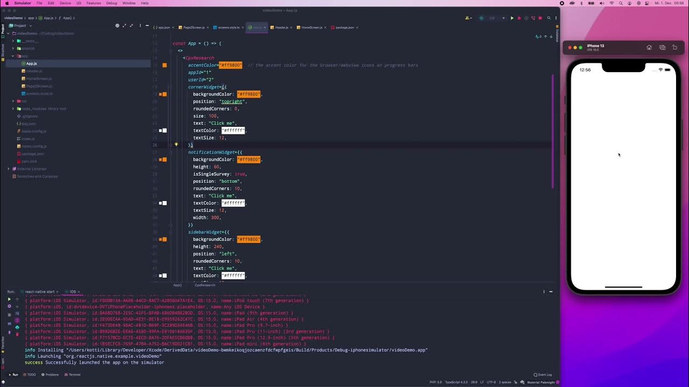Expand External Libraries node
Viewport: 689px width, 387px height.
click(8, 169)
